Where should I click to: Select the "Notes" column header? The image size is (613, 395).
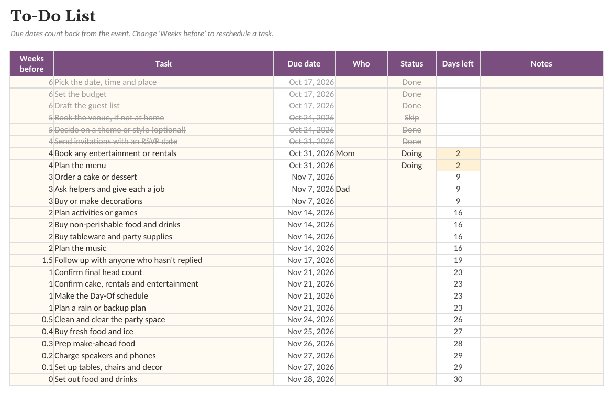coord(541,64)
